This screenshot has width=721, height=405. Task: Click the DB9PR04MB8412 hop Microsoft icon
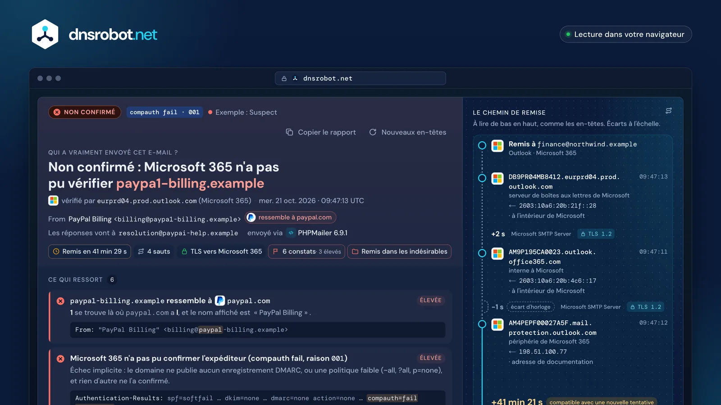pos(497,179)
